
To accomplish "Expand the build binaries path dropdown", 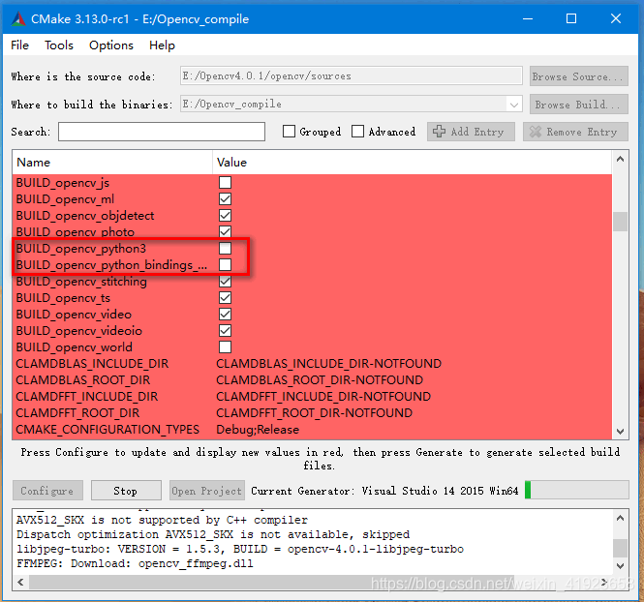I will coord(513,105).
